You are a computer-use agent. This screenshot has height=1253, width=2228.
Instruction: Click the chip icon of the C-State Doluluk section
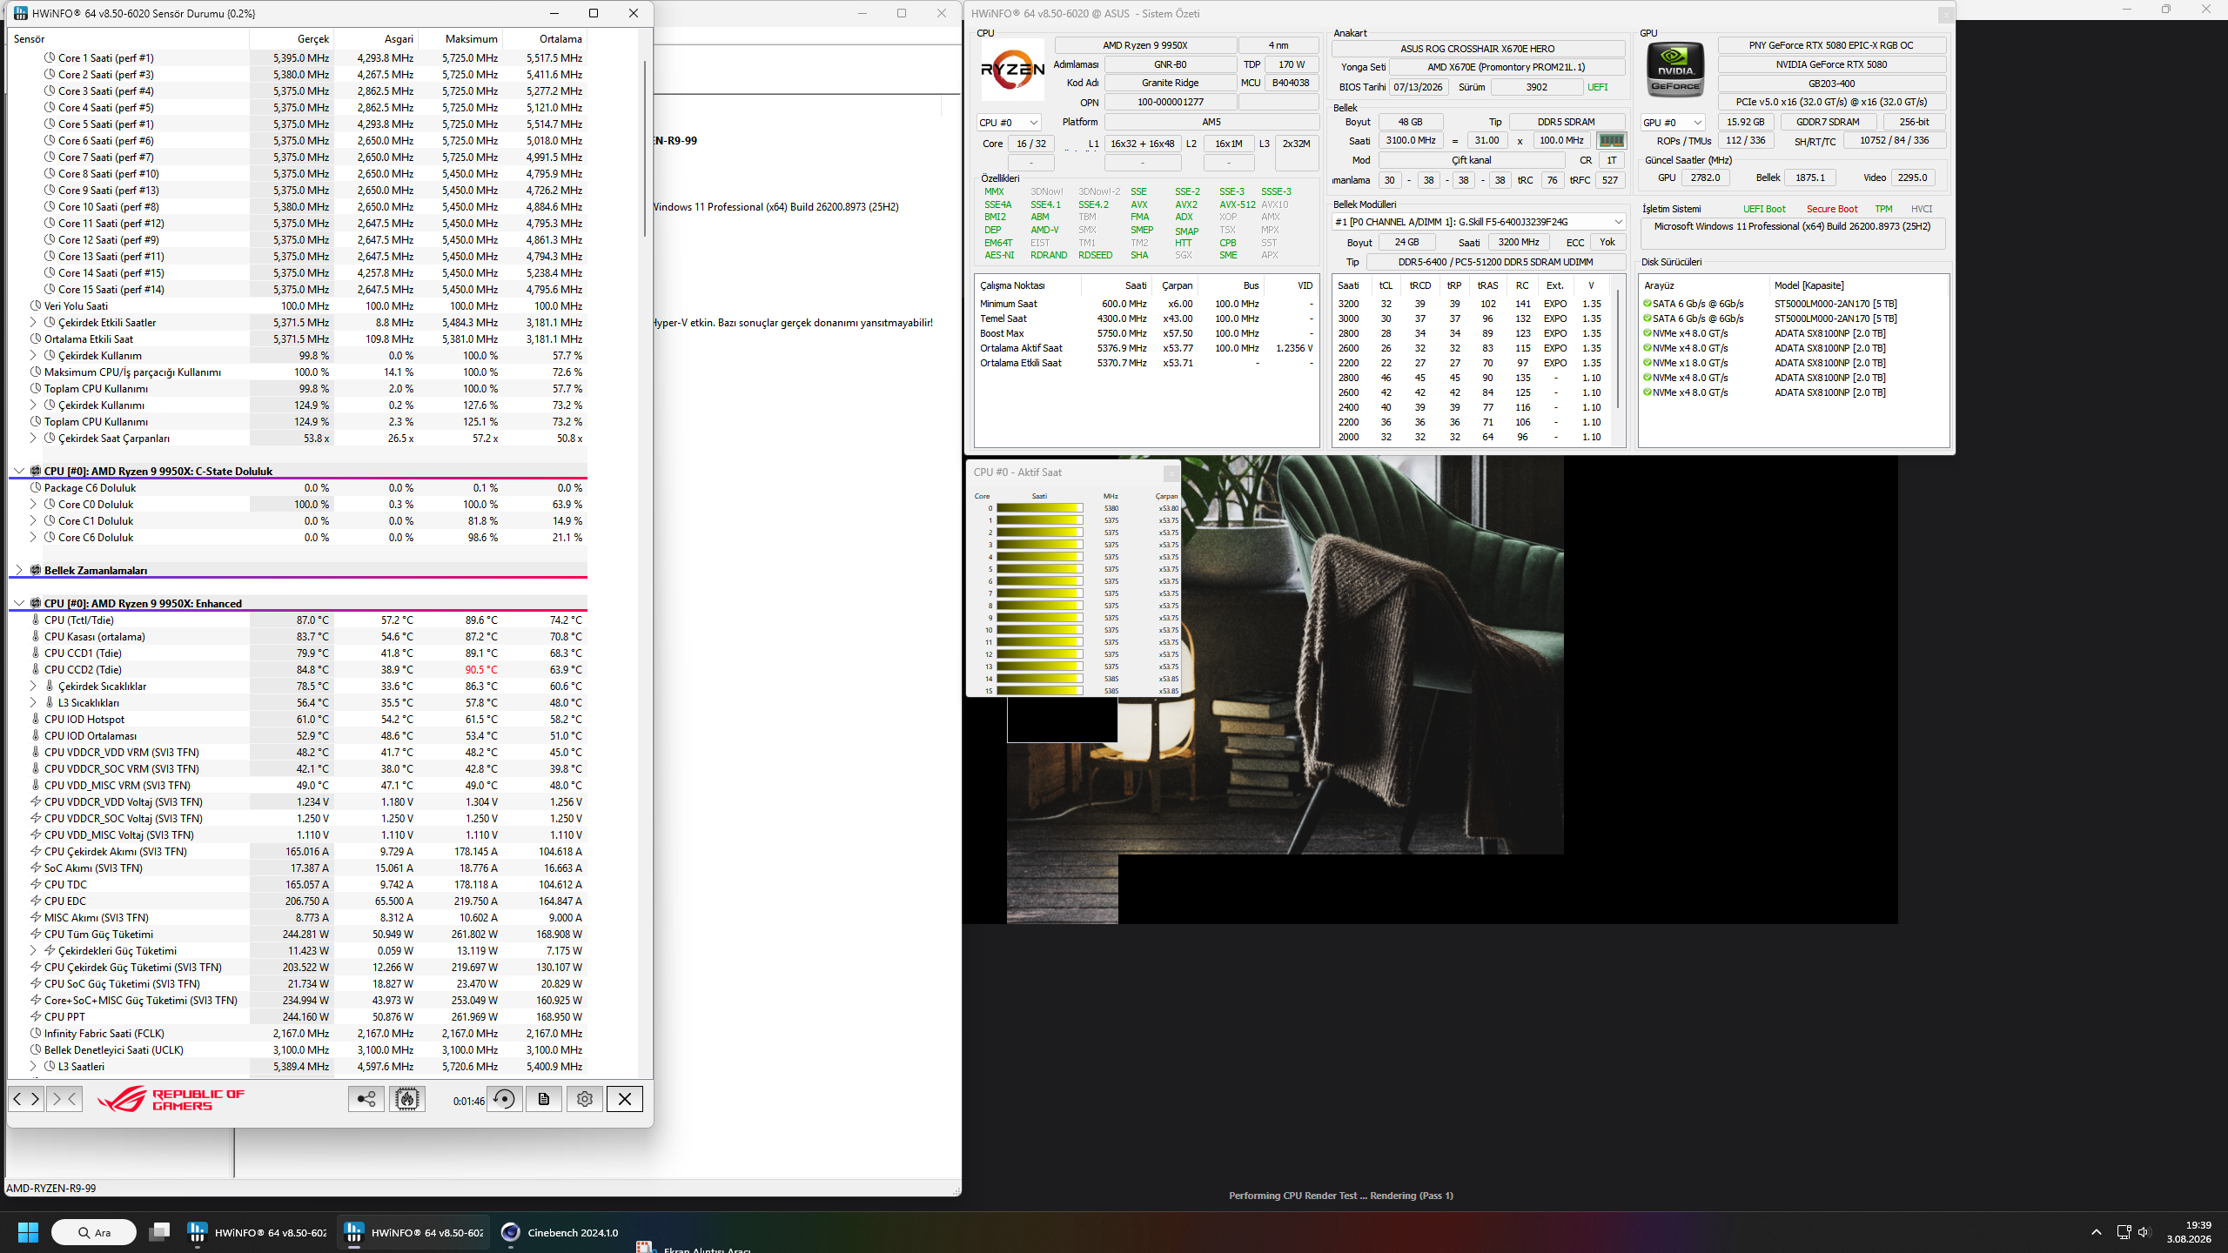36,472
